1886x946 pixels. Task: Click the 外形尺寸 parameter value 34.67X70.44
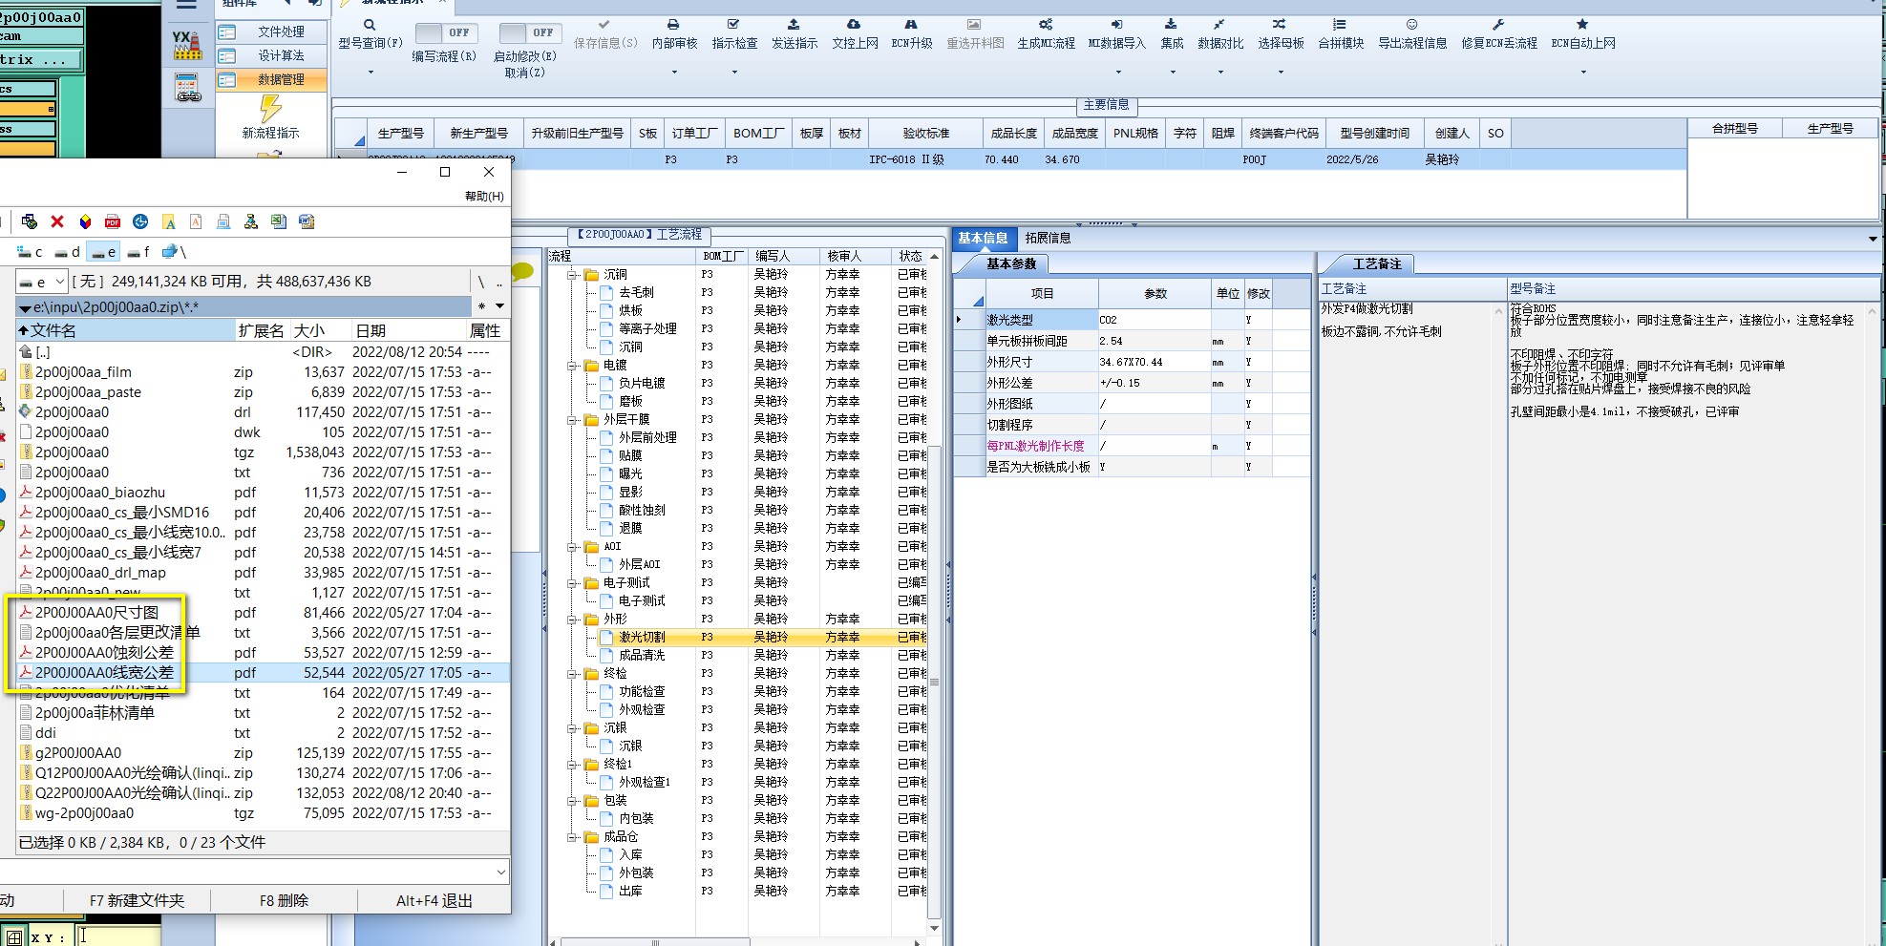[1155, 362]
